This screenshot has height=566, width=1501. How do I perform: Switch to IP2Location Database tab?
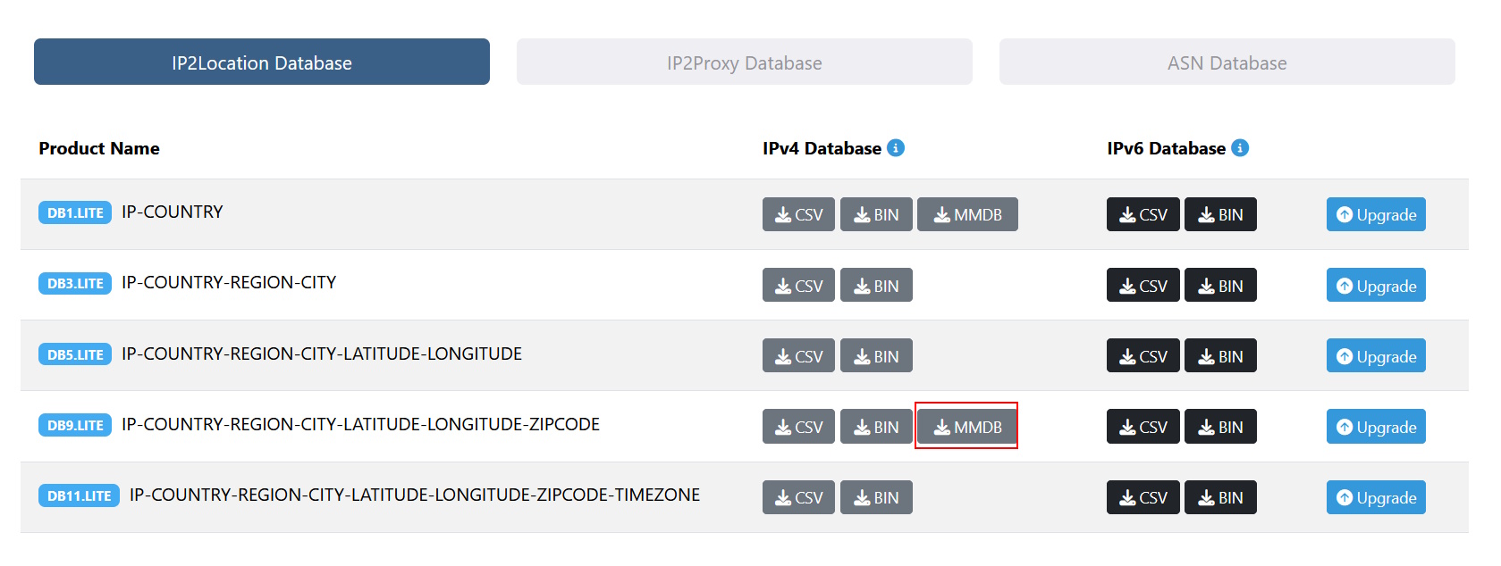[262, 62]
